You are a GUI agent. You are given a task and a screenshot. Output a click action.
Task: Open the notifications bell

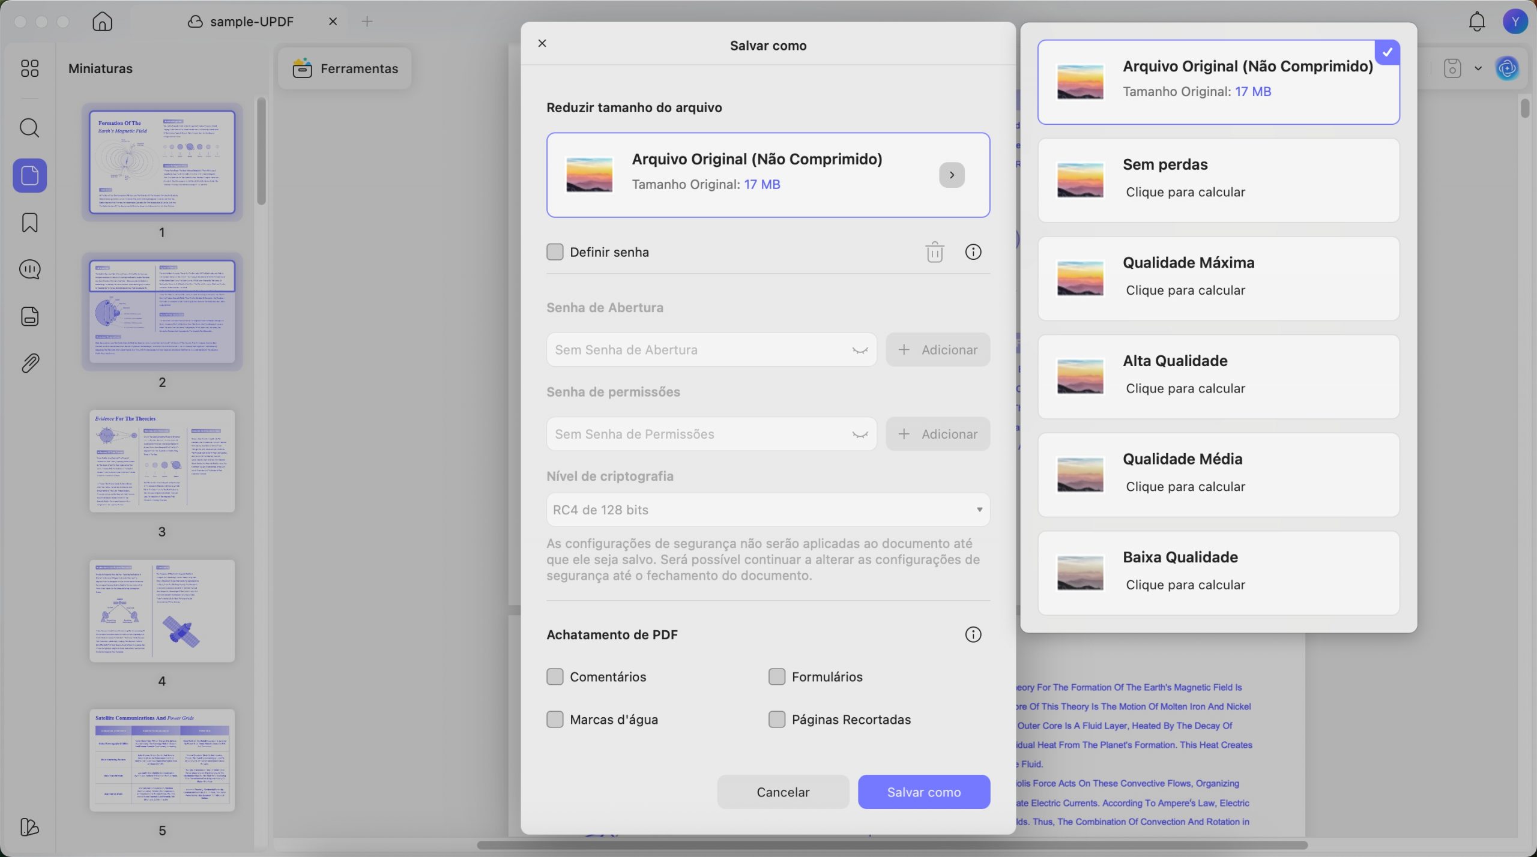point(1477,22)
